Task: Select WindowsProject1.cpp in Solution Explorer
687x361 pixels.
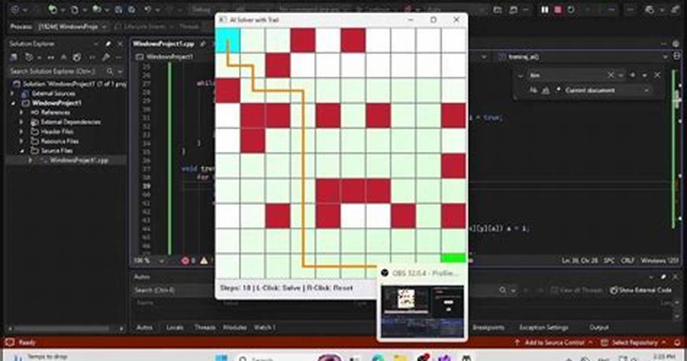Action: (x=79, y=160)
